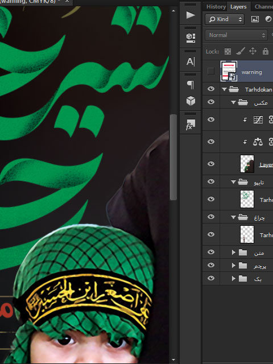
Task: Filter layers by adjustment layer icon
Action: click(268, 19)
